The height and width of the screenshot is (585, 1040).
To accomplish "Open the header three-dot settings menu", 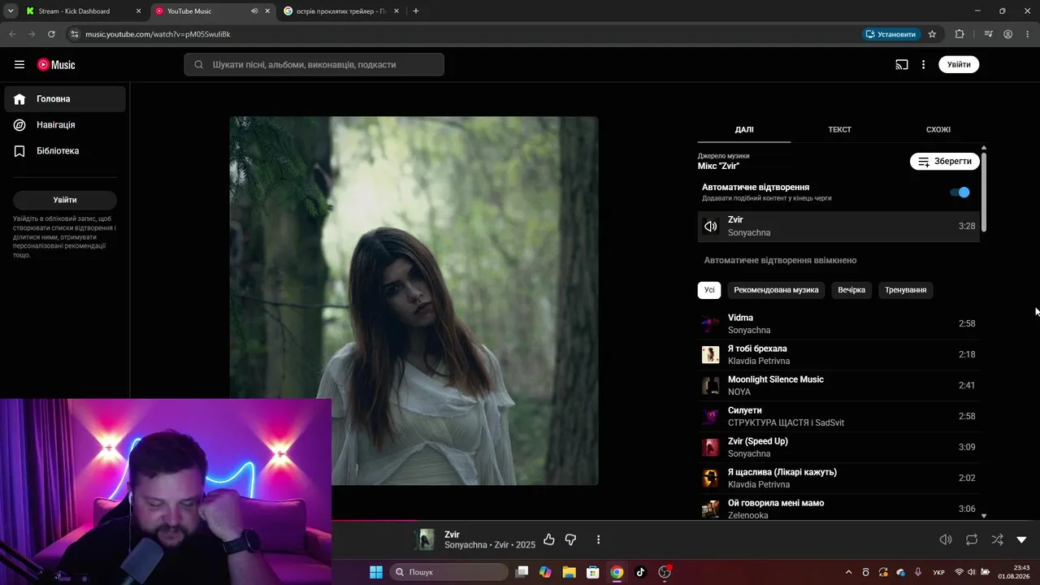I will point(923,65).
